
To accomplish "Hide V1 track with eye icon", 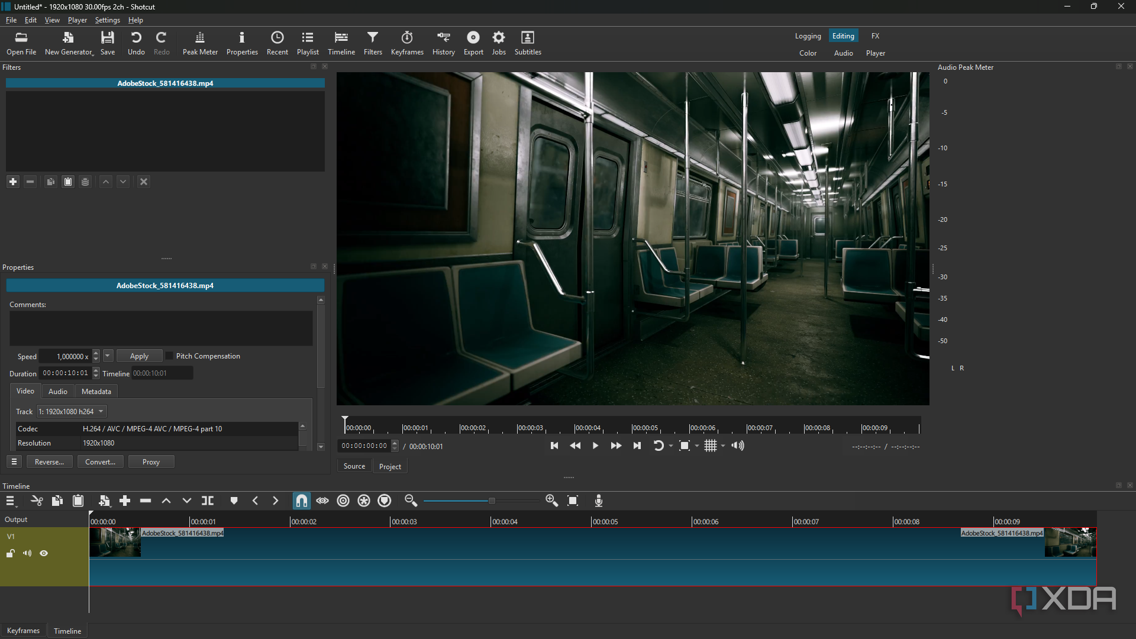I will (44, 554).
